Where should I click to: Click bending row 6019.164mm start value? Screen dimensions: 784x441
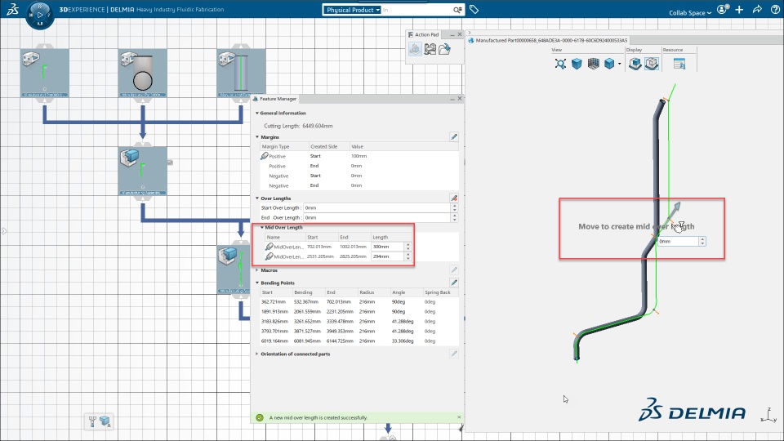click(274, 341)
